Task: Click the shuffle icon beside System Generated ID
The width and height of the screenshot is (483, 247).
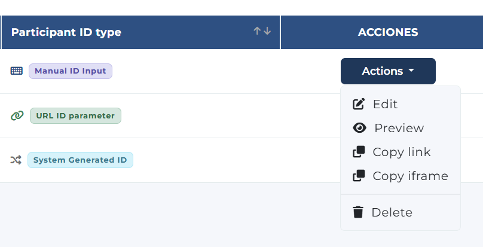Action: [16, 160]
